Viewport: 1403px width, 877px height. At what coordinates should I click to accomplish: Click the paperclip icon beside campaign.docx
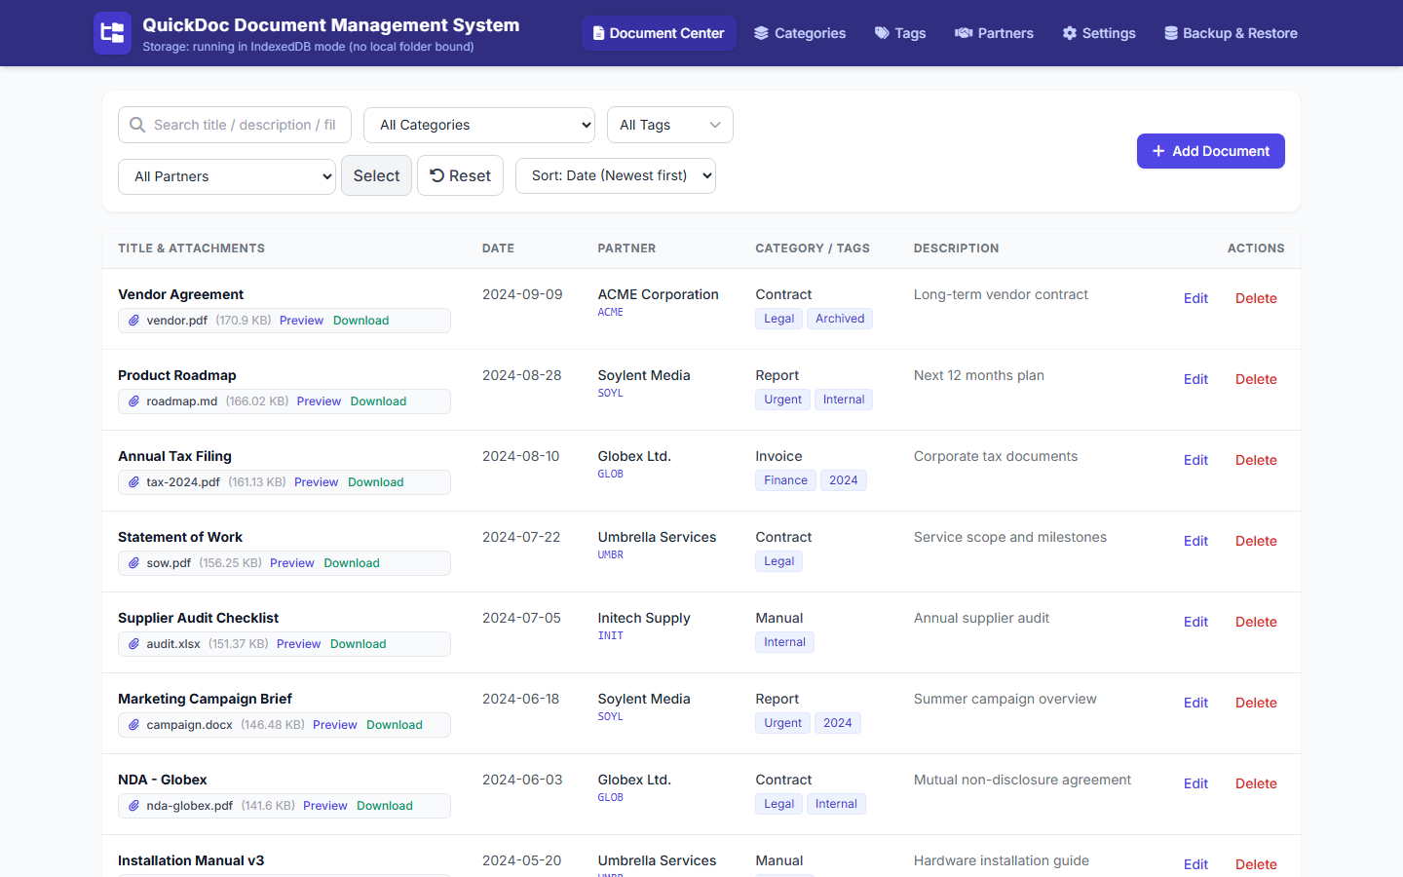(x=134, y=725)
